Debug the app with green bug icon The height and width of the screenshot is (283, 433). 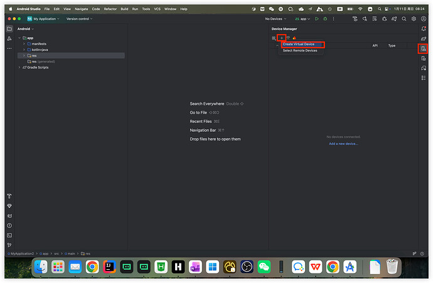pyautogui.click(x=325, y=19)
